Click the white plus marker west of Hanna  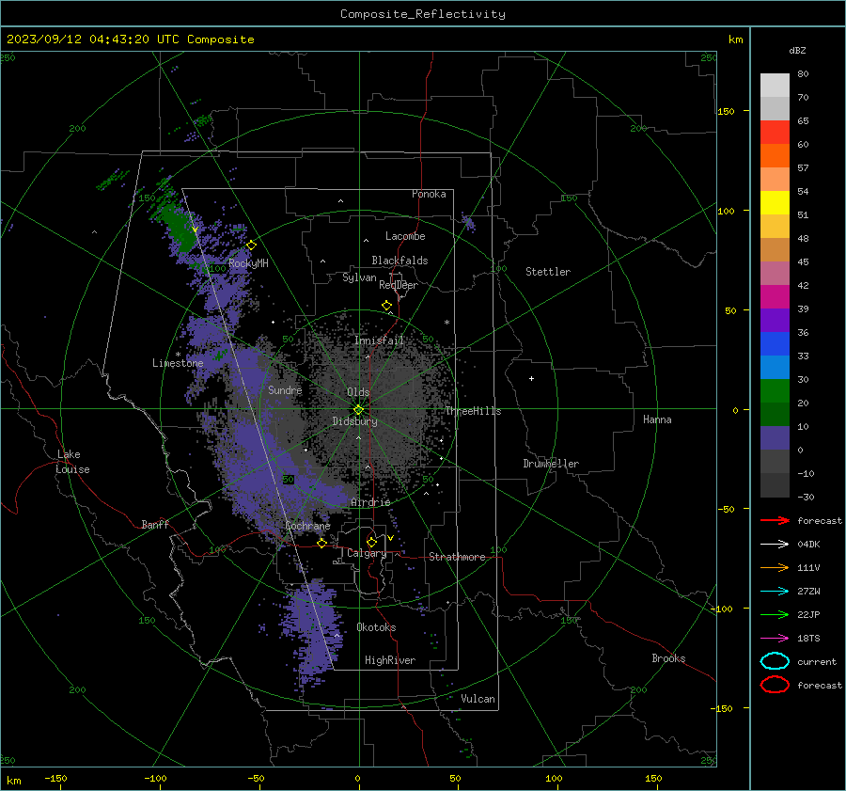[x=531, y=378]
